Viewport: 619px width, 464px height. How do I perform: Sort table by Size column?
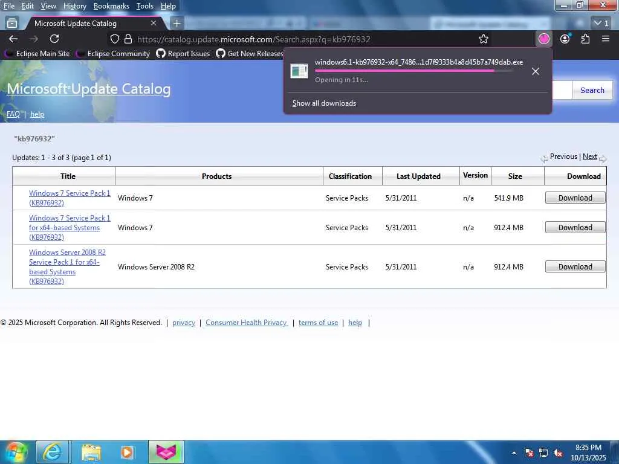tap(515, 176)
